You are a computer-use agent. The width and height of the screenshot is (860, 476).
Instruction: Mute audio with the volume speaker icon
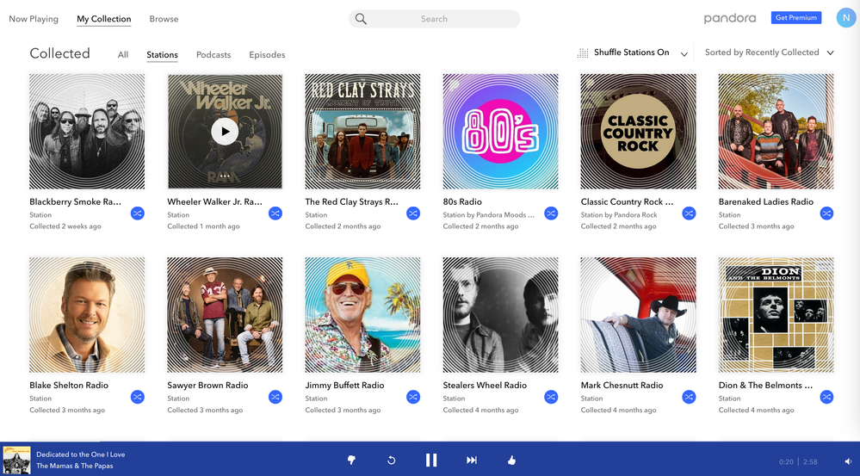click(848, 462)
